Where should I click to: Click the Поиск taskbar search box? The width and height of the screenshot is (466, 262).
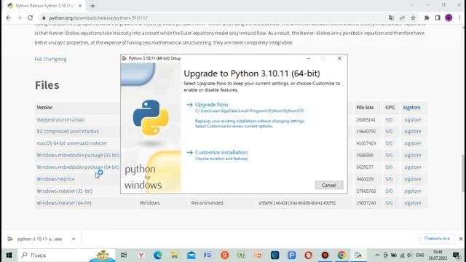coord(66,255)
